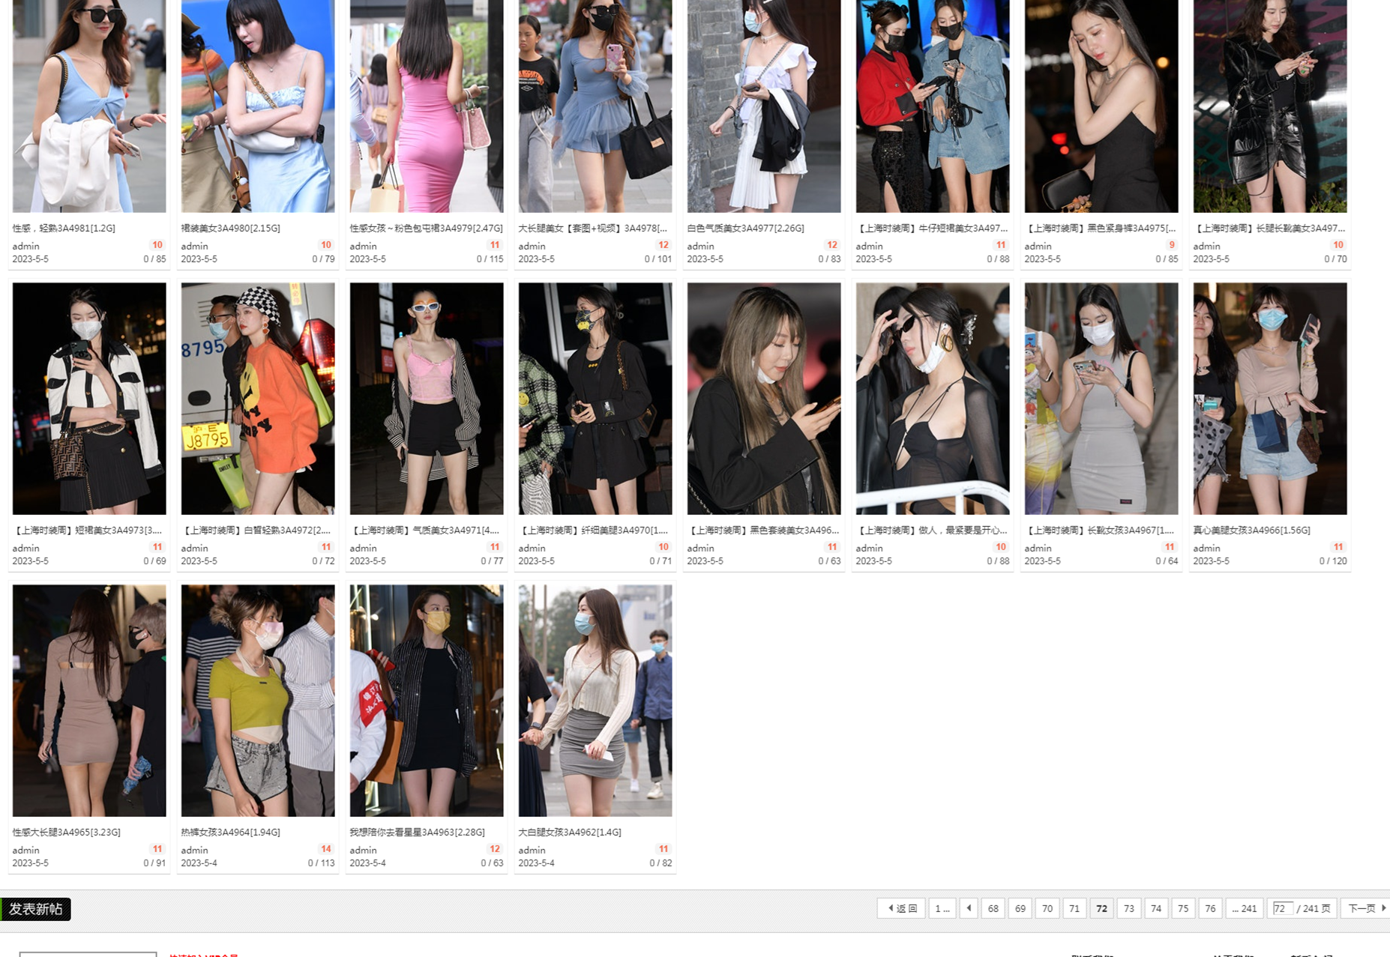Click thumbnail of 热裤女孩3A4964 post

258,701
